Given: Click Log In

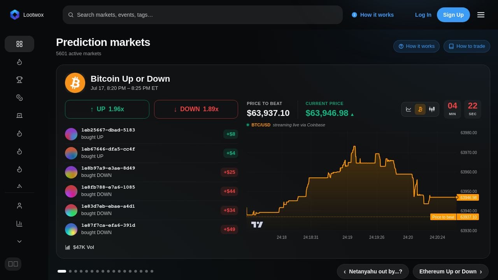Looking at the screenshot, I should point(423,15).
